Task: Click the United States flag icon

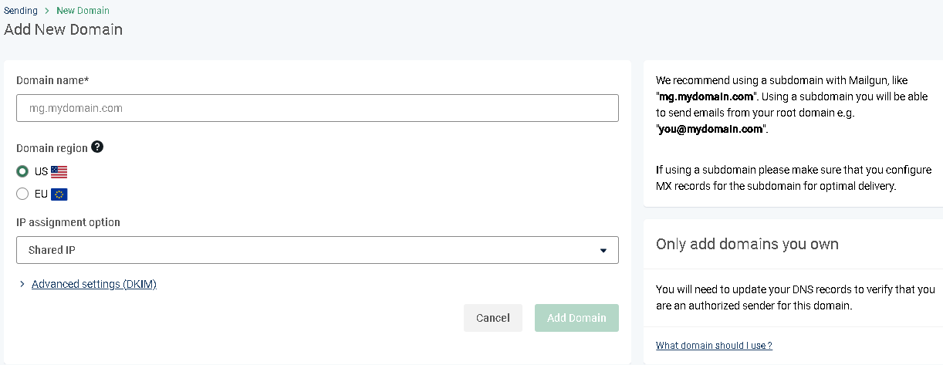Action: click(x=59, y=172)
